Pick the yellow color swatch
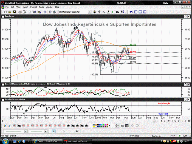The image size is (192, 144). pos(94,126)
